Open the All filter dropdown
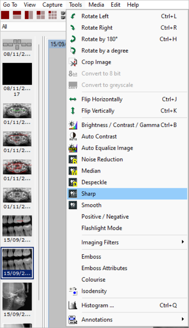The image size is (189, 328). pyautogui.click(x=33, y=27)
